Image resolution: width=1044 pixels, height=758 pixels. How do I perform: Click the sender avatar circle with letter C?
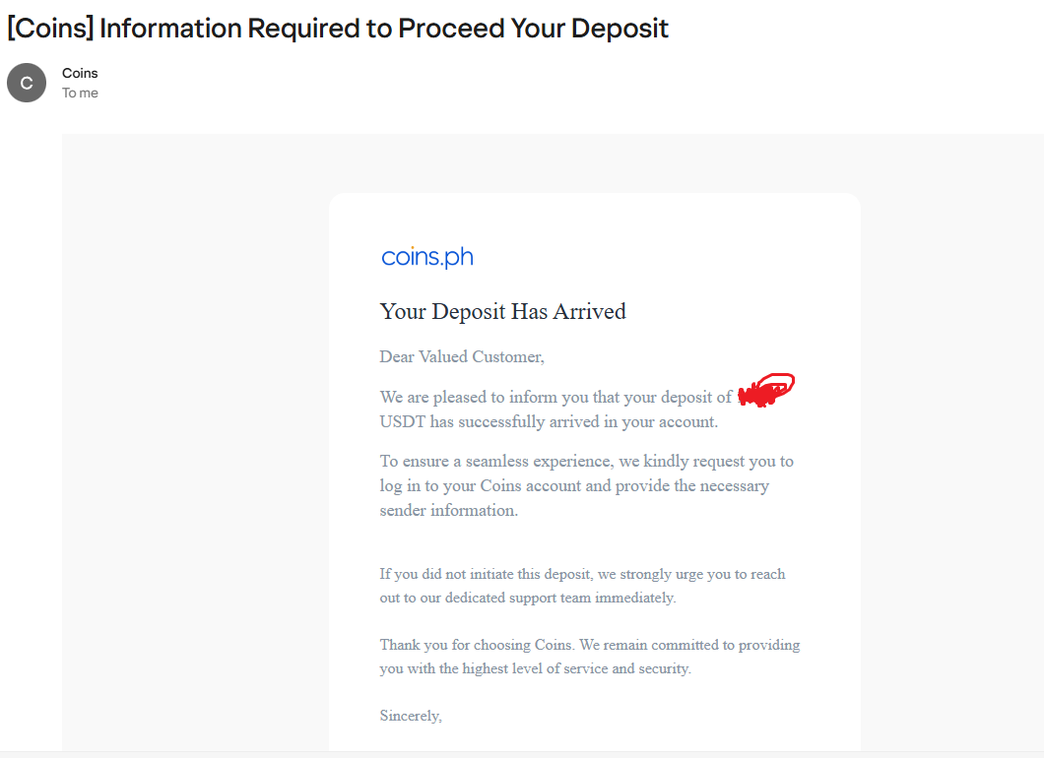tap(27, 84)
